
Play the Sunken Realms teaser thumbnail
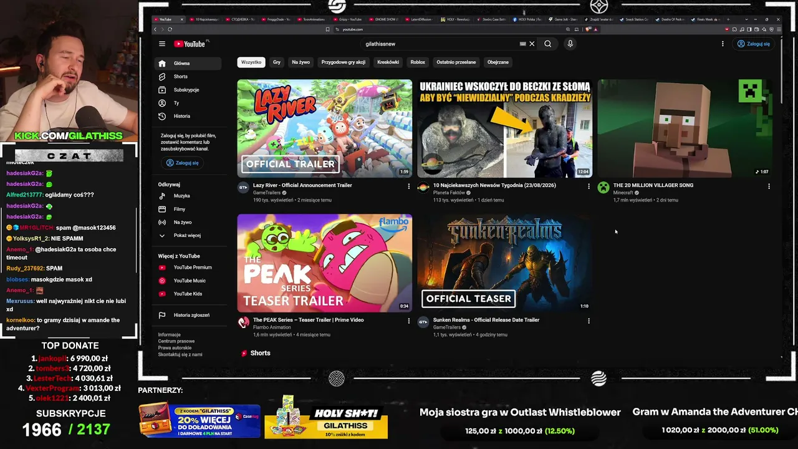[504, 263]
